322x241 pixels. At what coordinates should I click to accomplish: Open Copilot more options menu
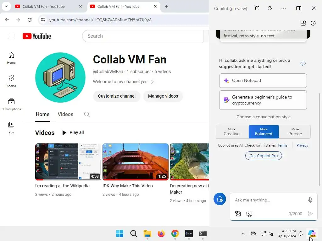284,8
